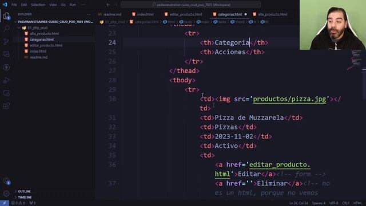Open alta_producto.html in Explorer tree
The width and height of the screenshot is (366, 206).
click(x=45, y=34)
